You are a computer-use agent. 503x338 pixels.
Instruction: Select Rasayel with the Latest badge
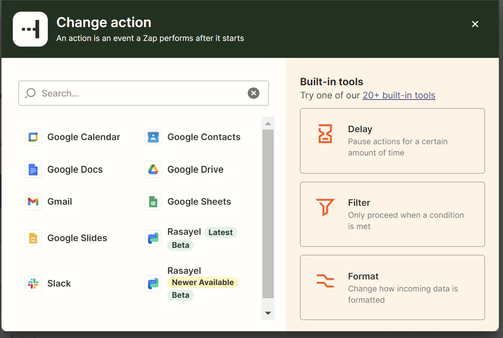coord(184,232)
